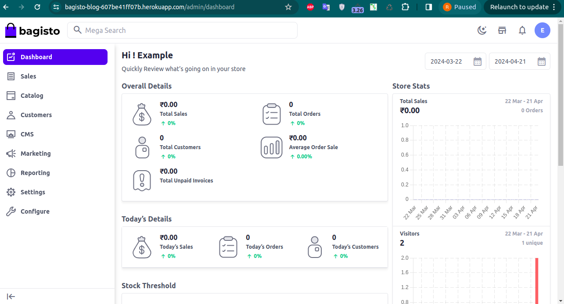Image resolution: width=564 pixels, height=304 pixels.
Task: Open the end date picker 2024-04-21
Action: pyautogui.click(x=520, y=61)
